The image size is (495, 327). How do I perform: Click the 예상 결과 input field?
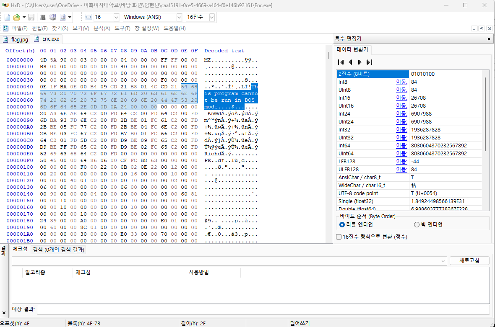point(263,309)
